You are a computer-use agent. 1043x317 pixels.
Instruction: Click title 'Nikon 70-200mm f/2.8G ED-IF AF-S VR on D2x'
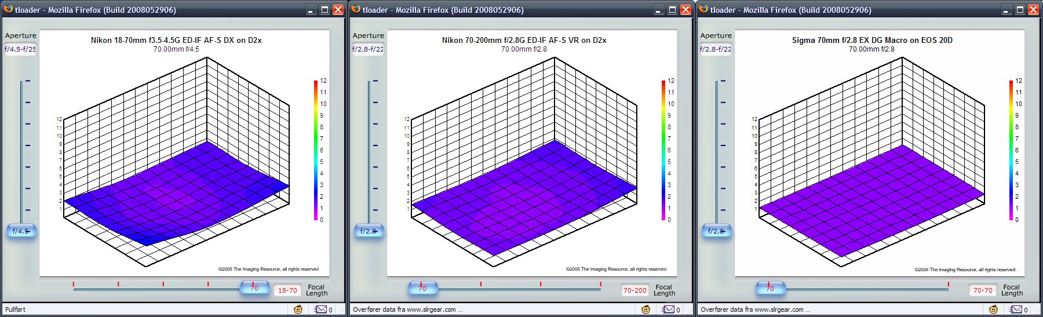click(524, 40)
